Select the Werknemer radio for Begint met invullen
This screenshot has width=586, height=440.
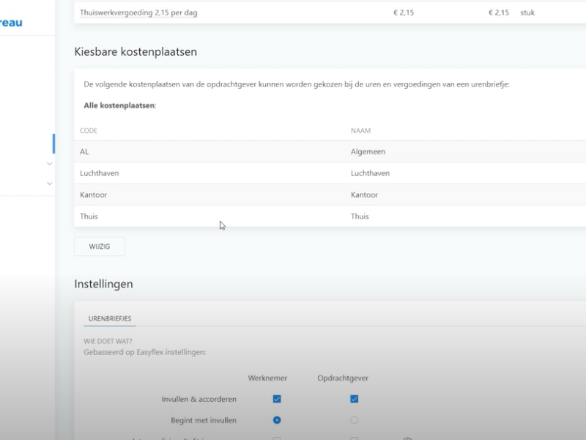tap(277, 420)
